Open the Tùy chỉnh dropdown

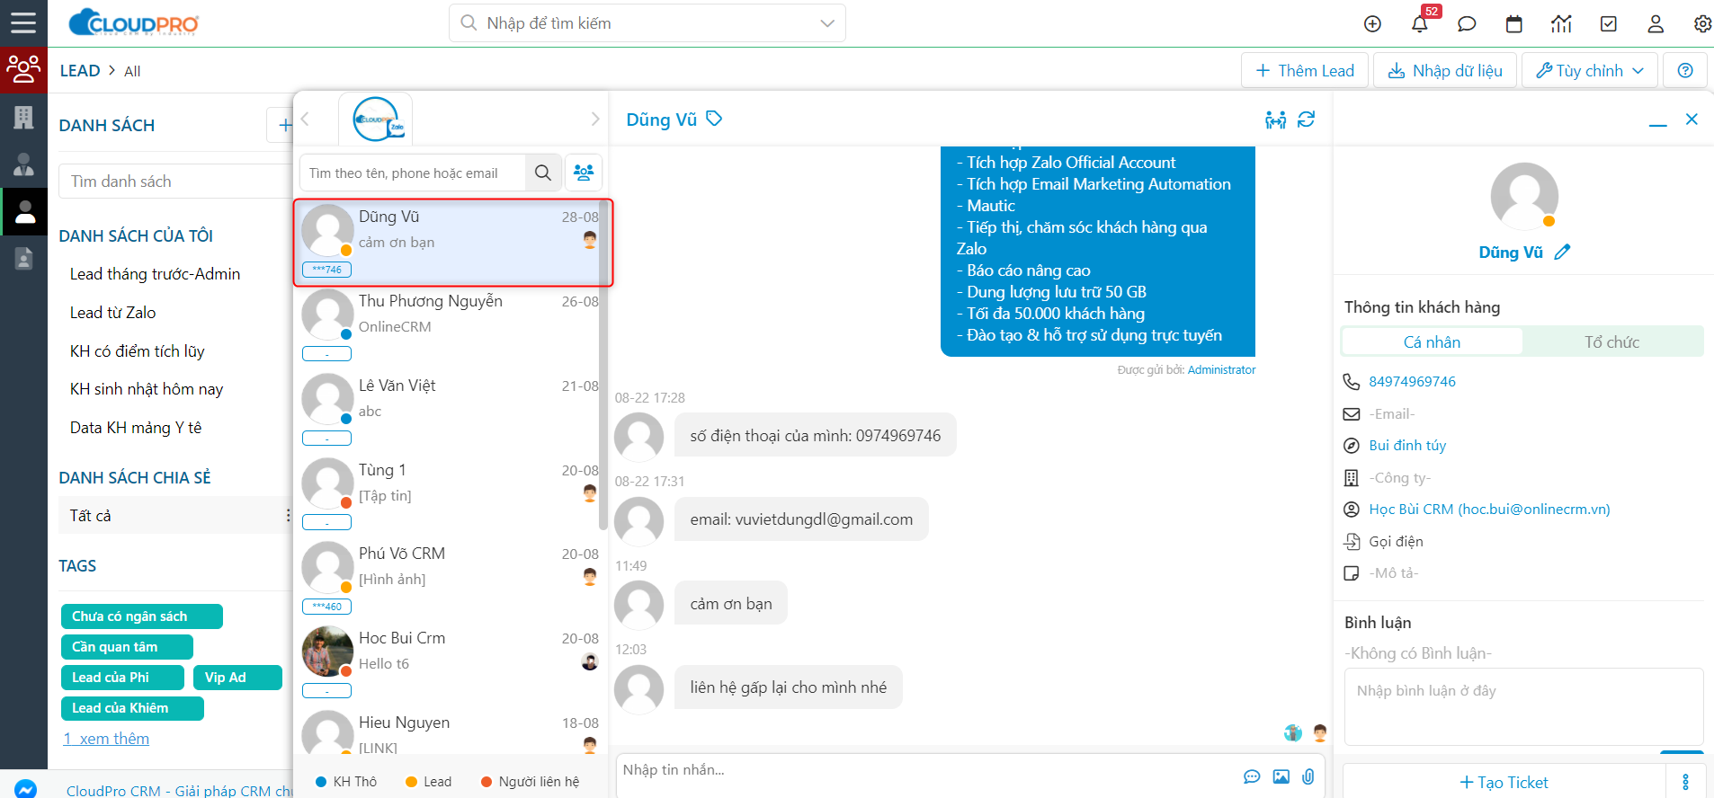click(1590, 70)
